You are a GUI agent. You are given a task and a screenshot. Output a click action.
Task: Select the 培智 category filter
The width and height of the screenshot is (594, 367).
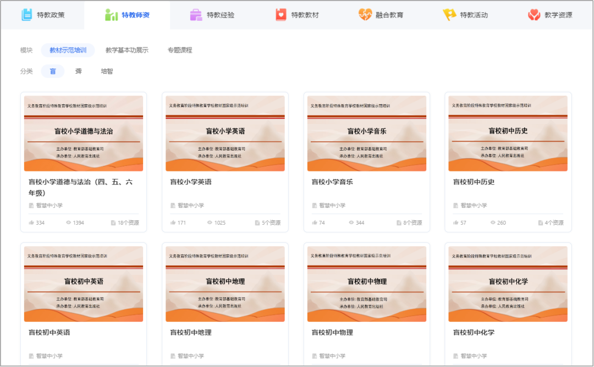coord(106,71)
